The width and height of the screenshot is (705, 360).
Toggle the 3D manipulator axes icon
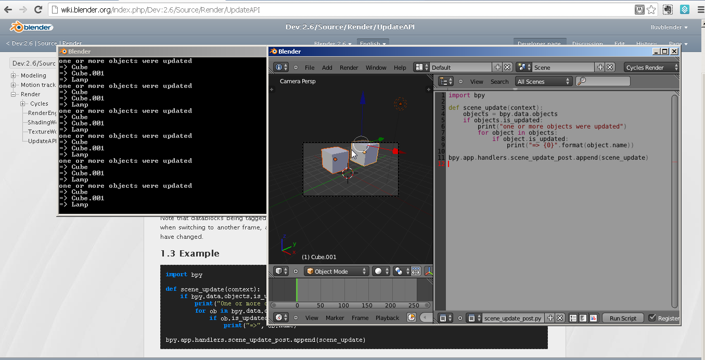pyautogui.click(x=429, y=271)
